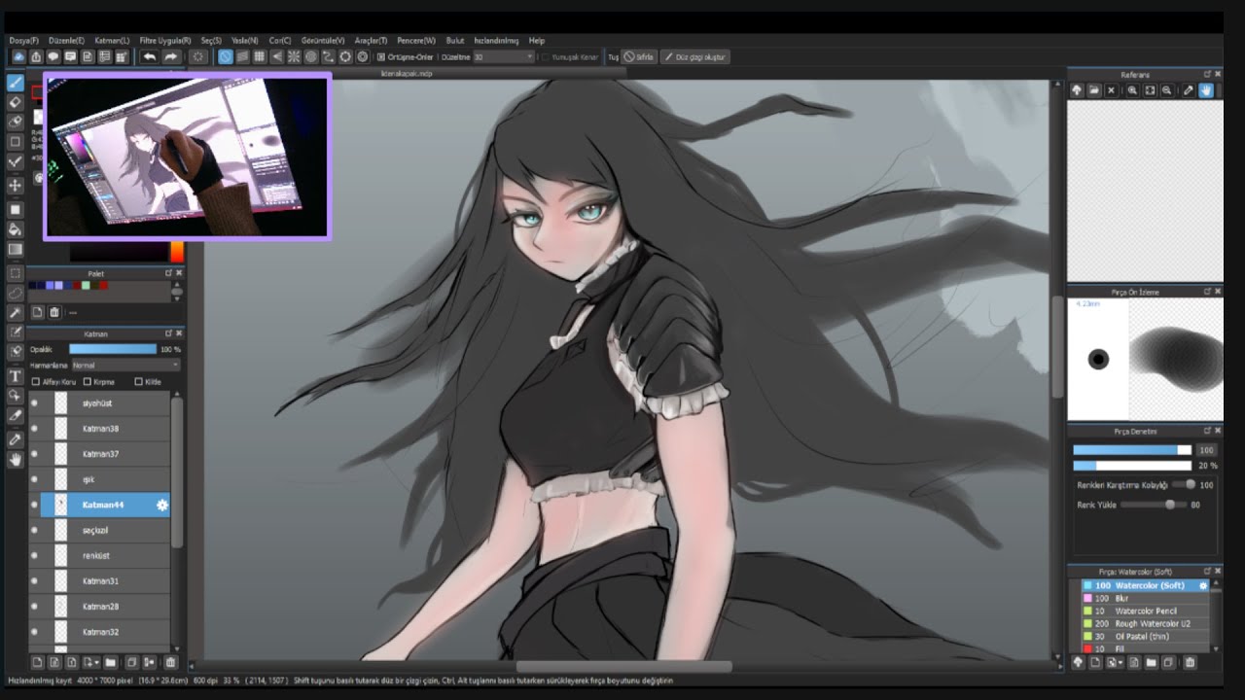Select the Bucket fill tool
This screenshot has width=1245, height=700.
click(x=16, y=229)
